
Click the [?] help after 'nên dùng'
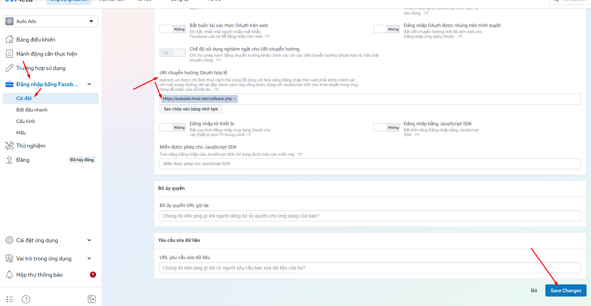426,13
